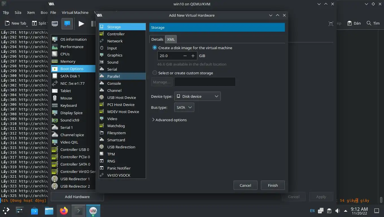This screenshot has height=217, width=384.
Task: Click the custom storage path field
Action: pos(205,82)
